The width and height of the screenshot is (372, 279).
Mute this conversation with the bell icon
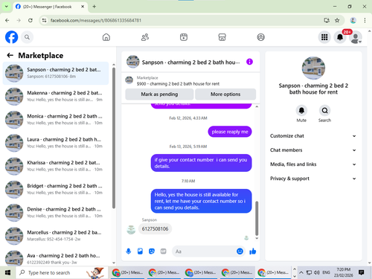[x=301, y=111]
